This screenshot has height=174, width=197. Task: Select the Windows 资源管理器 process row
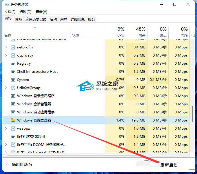pos(96,120)
